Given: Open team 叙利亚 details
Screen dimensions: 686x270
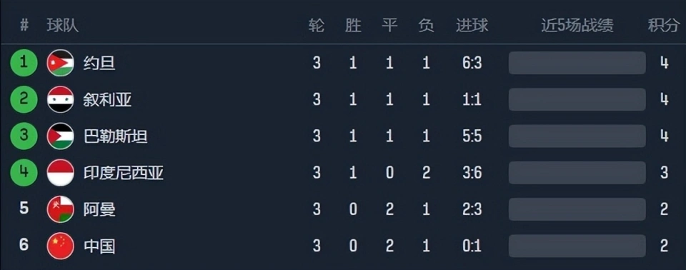Looking at the screenshot, I should 107,100.
